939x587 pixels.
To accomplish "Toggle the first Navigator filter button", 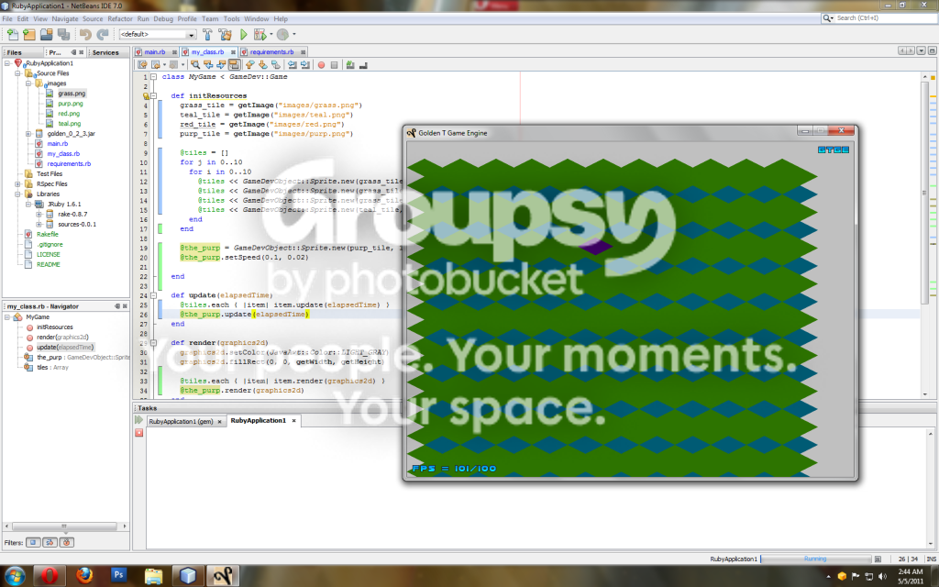I will tap(33, 543).
